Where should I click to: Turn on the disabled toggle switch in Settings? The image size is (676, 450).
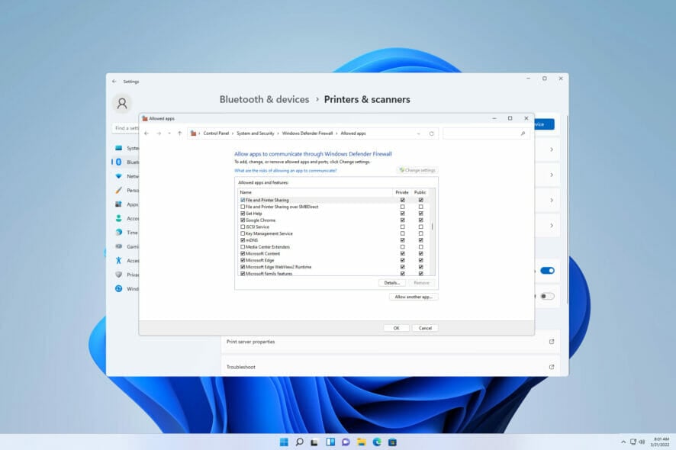click(548, 296)
